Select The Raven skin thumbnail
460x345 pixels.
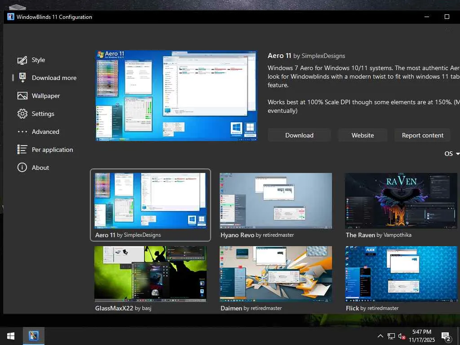[x=401, y=201]
